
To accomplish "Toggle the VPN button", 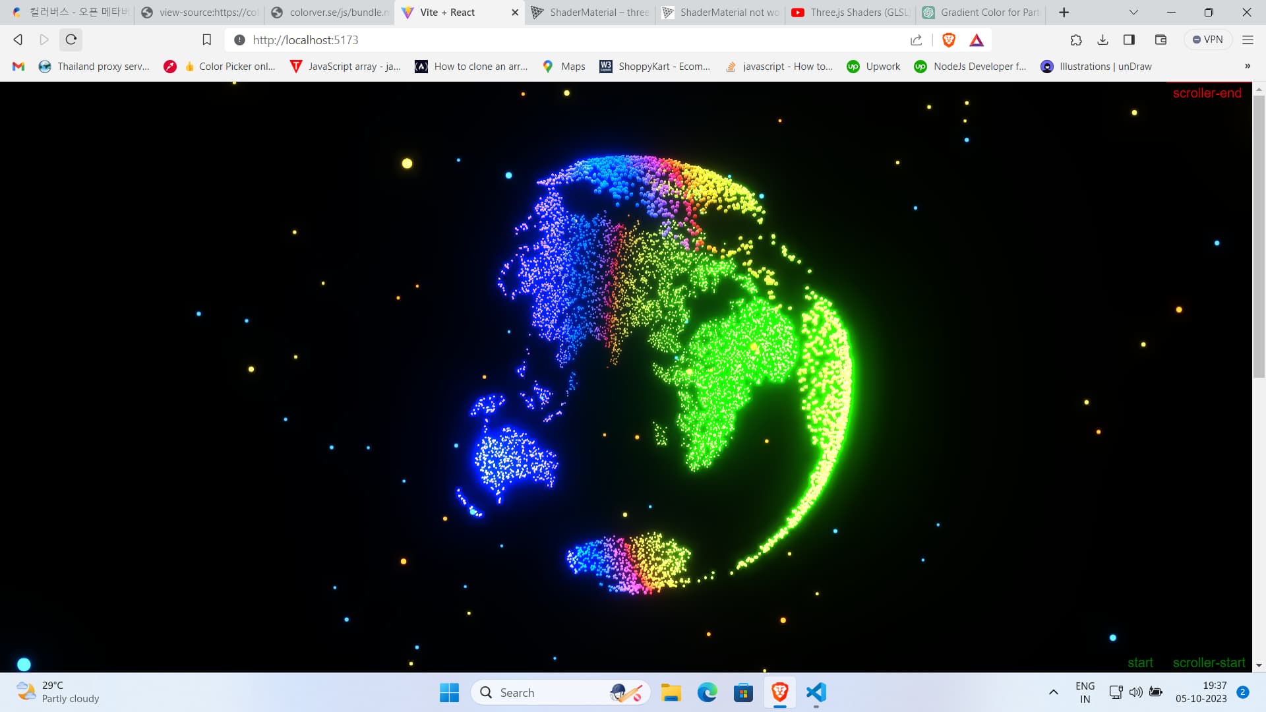I will point(1207,40).
